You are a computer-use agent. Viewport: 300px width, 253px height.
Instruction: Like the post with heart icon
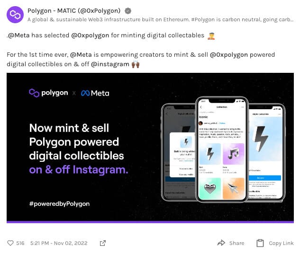(10, 243)
